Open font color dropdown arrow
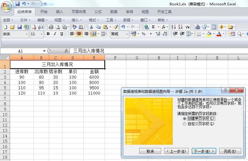 pos(223,34)
